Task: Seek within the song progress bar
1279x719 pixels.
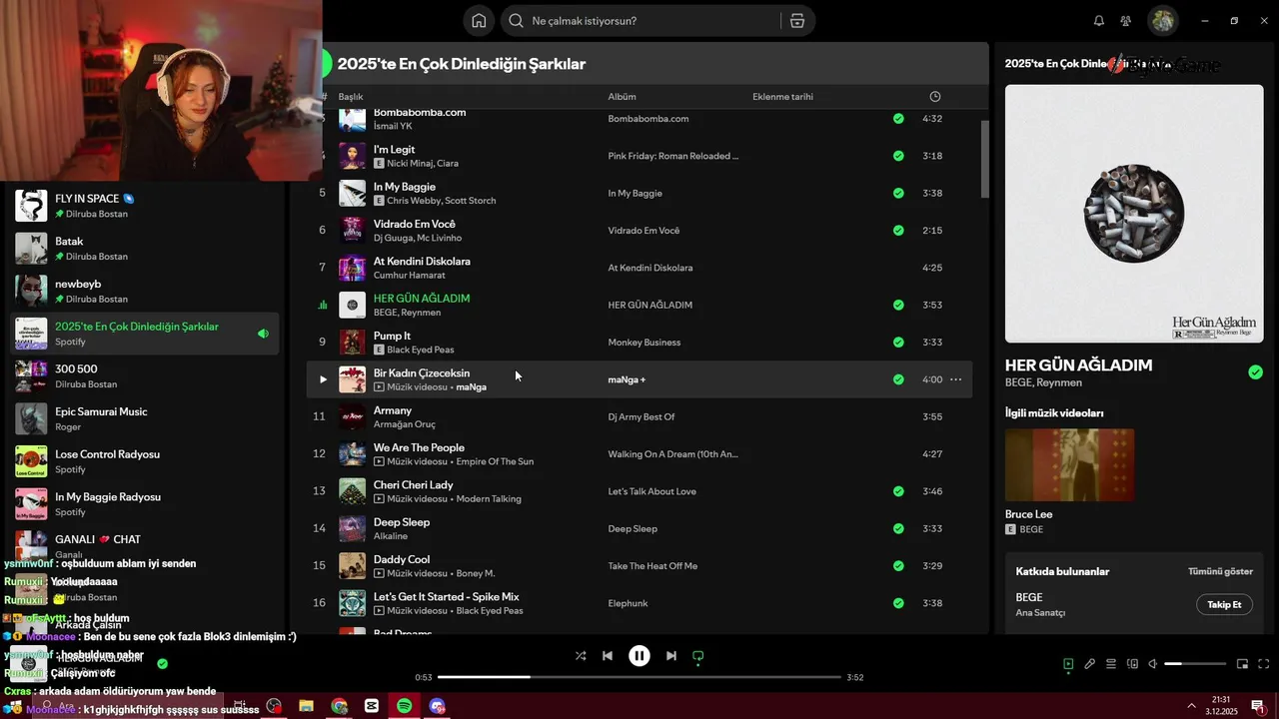Action: click(639, 677)
